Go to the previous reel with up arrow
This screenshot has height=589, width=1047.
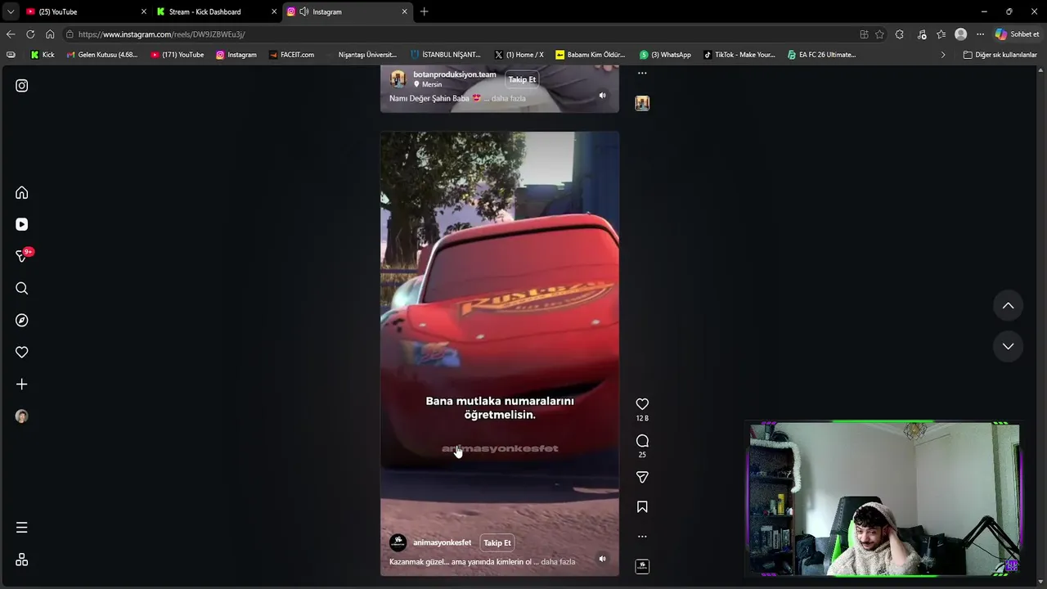tap(1008, 306)
